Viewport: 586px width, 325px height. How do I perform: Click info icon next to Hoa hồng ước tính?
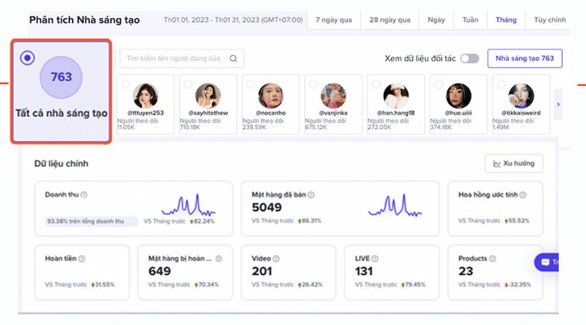click(523, 195)
